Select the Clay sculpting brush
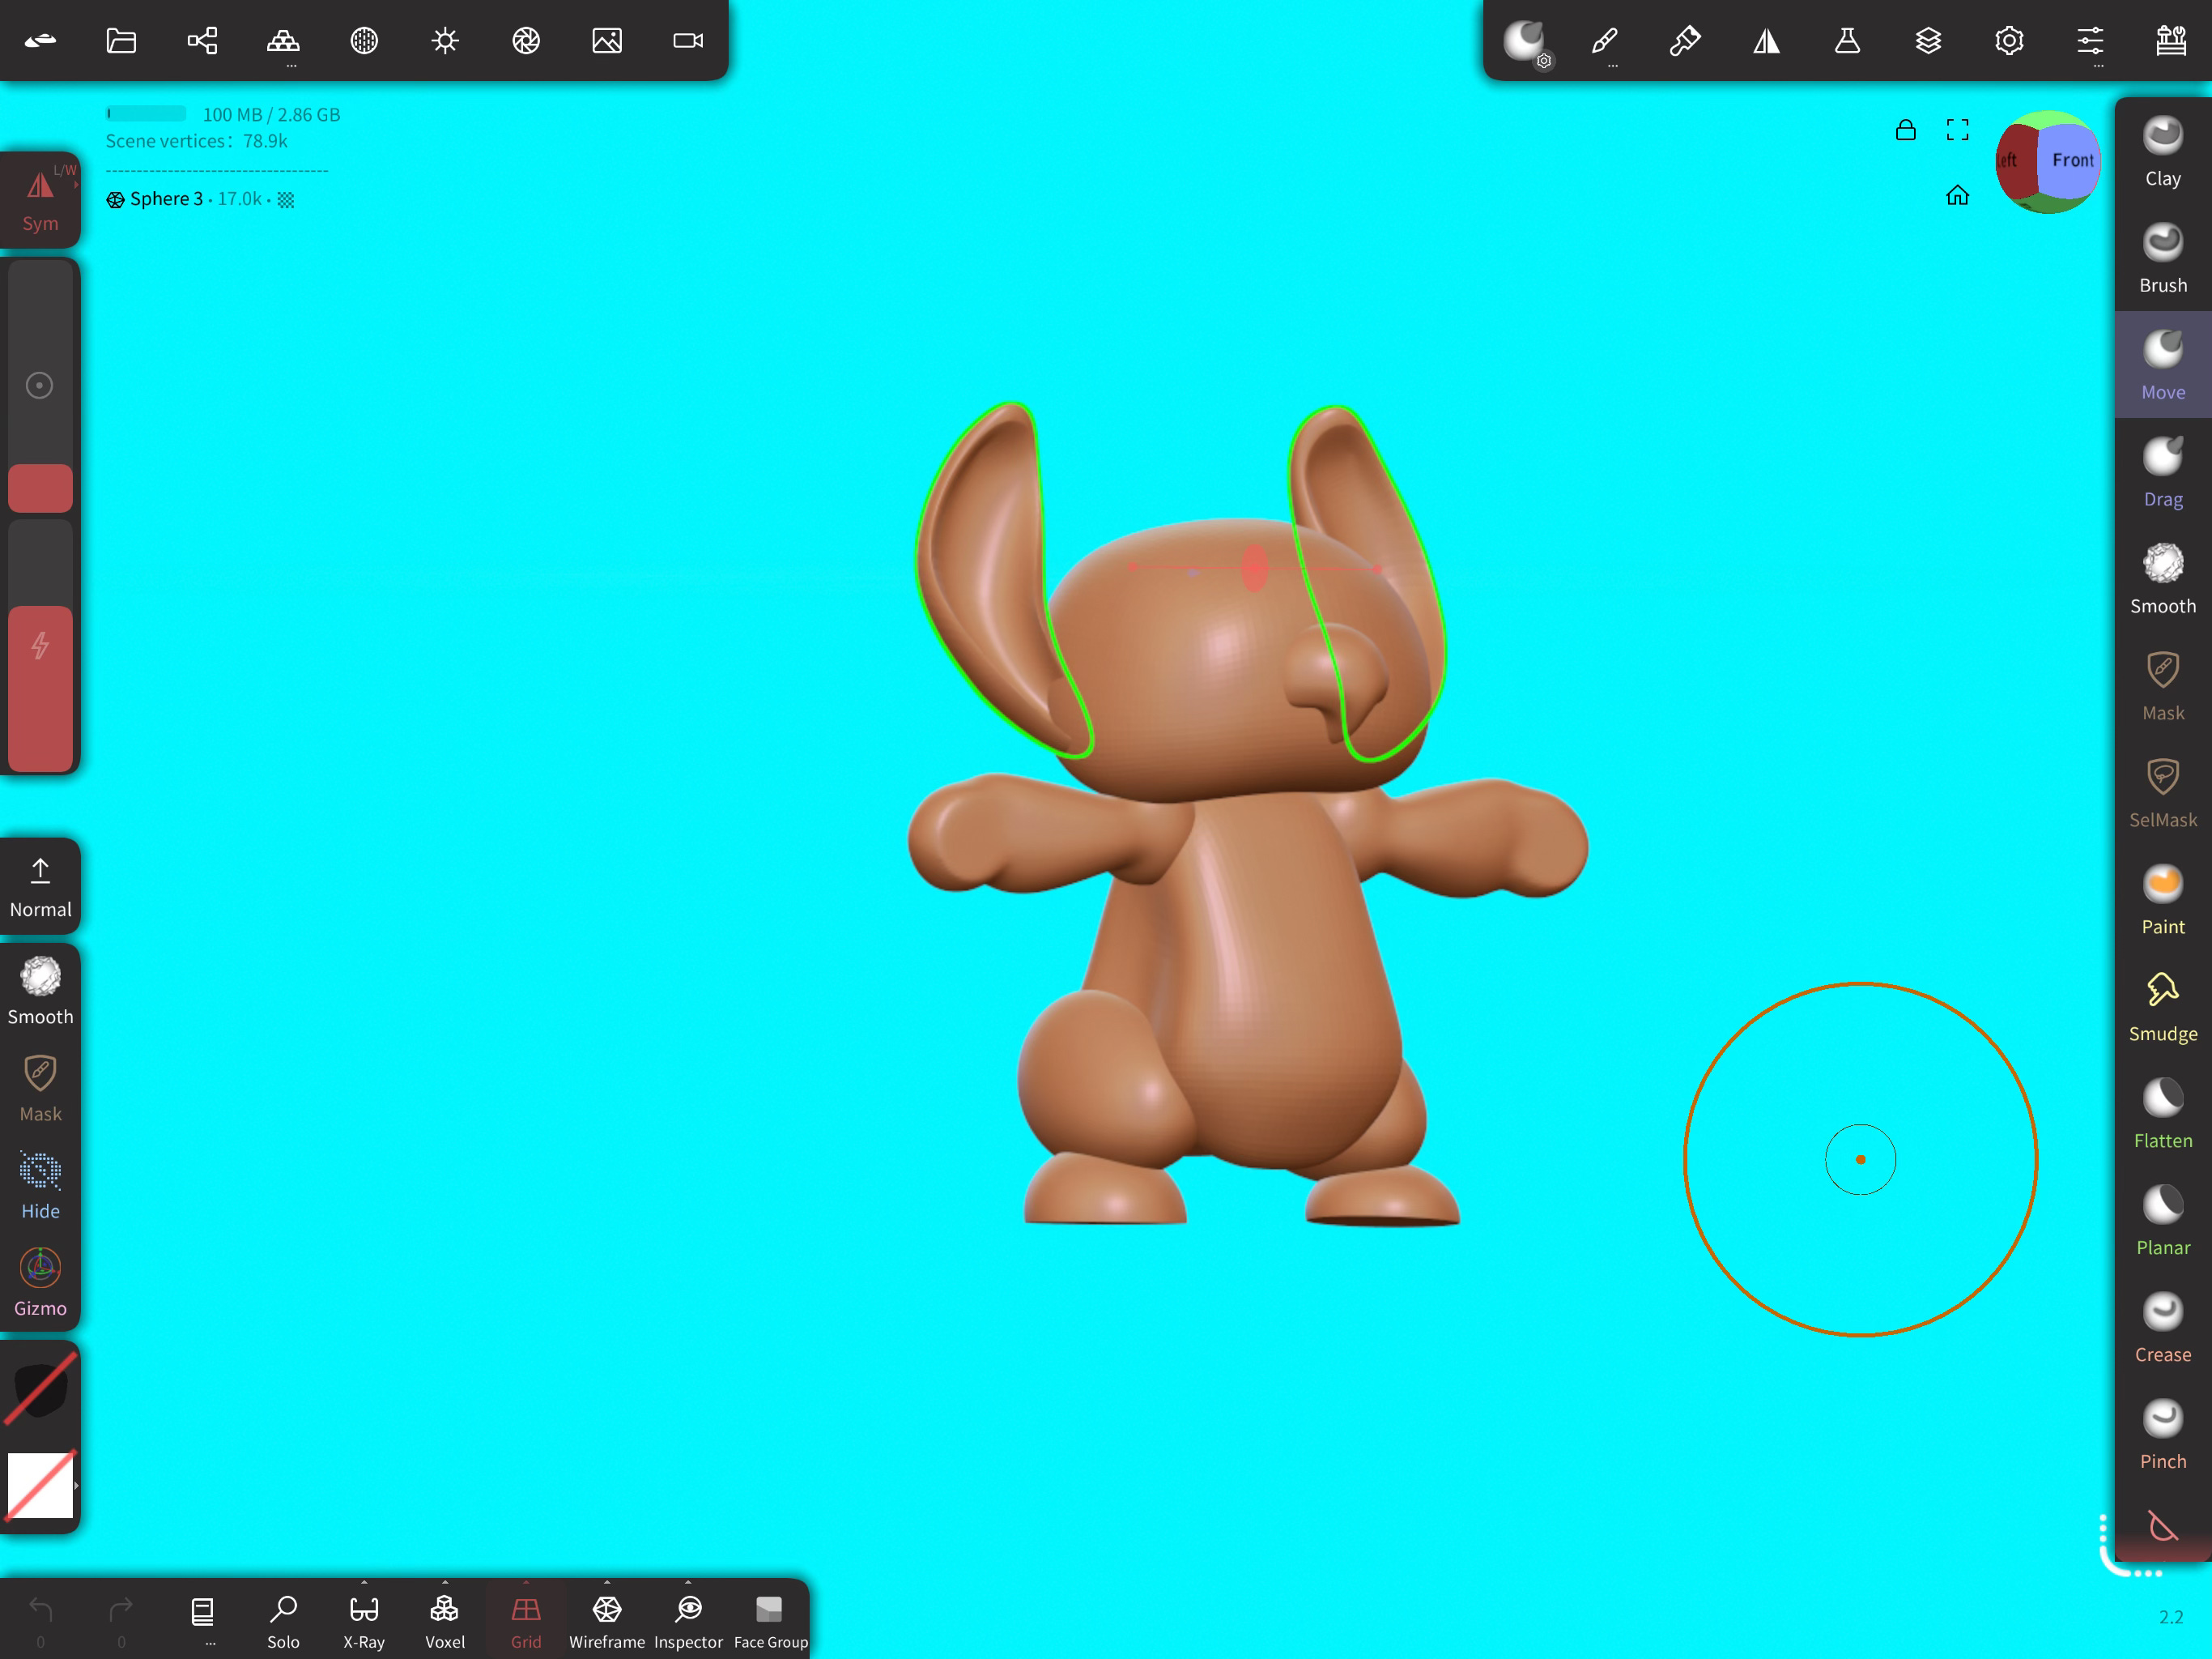 pyautogui.click(x=2162, y=150)
